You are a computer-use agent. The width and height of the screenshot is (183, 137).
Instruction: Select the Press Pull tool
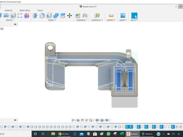pos(35,15)
